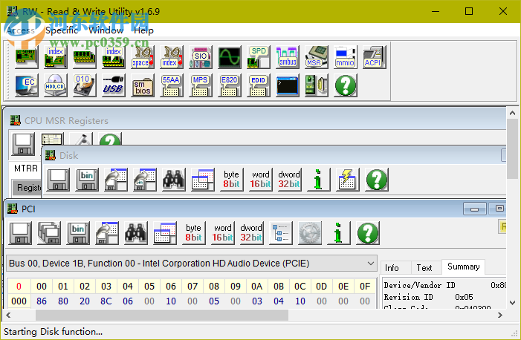Open the E820 memory map tool
The height and width of the screenshot is (340, 521).
pos(229,85)
